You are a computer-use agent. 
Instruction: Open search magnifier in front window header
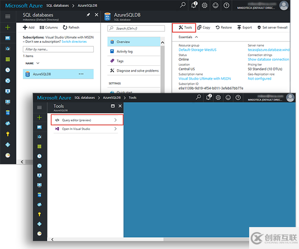pyautogui.click(x=198, y=97)
